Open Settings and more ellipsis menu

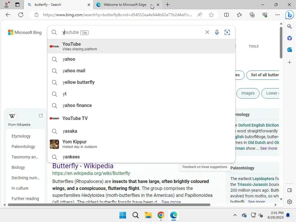tap(277, 15)
